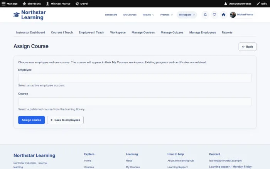Open Shortcuts star in admin toolbar
Viewport: 270px width, 169px height.
32,3
